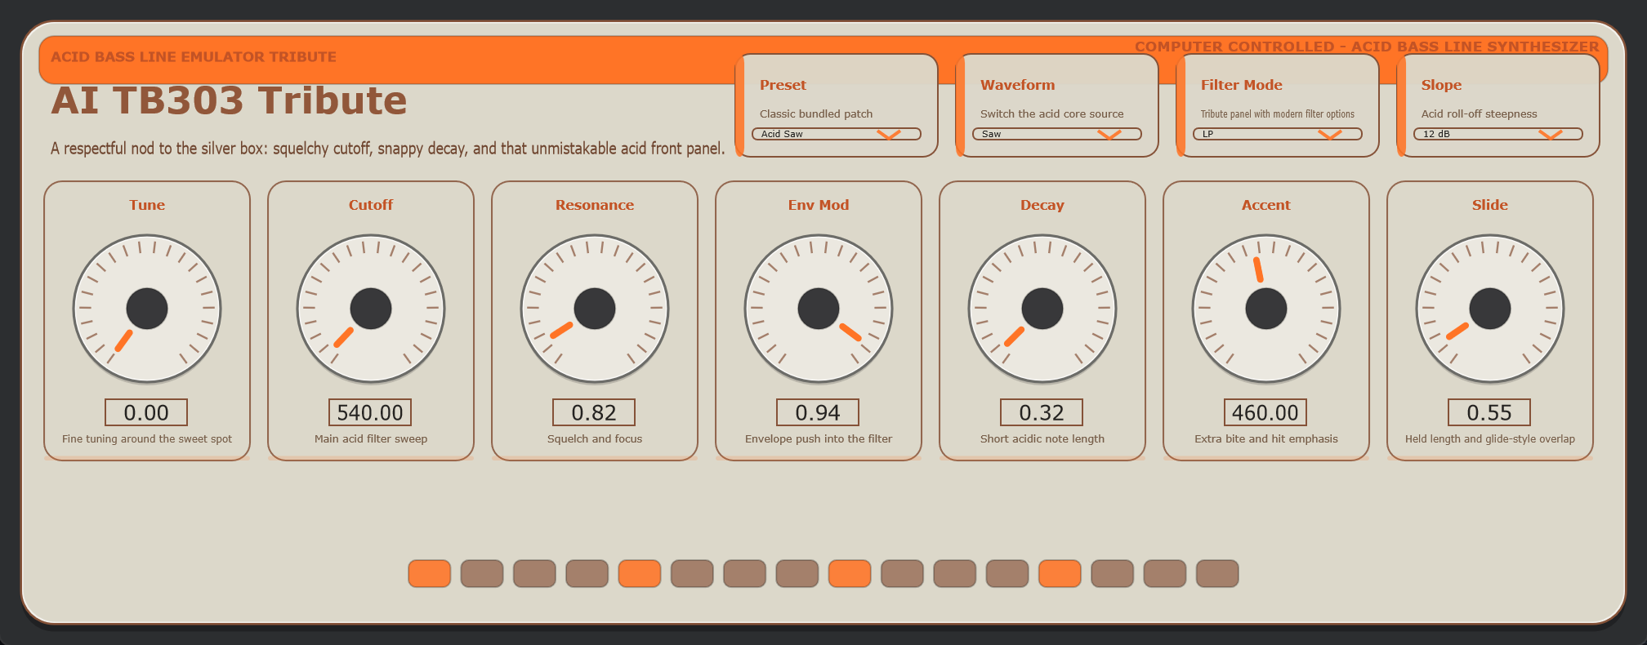Toggle sequencer step 1 (lit orange)
The width and height of the screenshot is (1647, 645).
(x=430, y=573)
